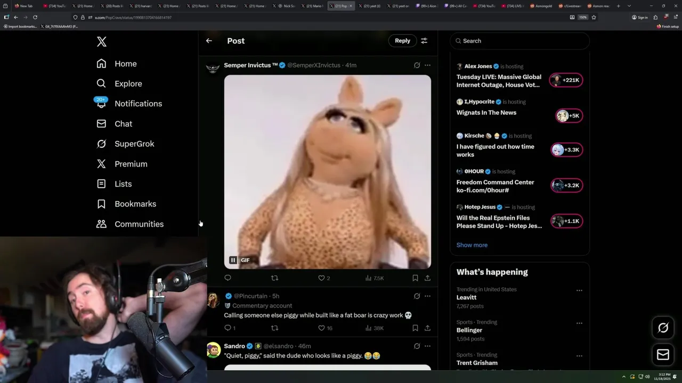
Task: Open floating messages button
Action: 663,354
